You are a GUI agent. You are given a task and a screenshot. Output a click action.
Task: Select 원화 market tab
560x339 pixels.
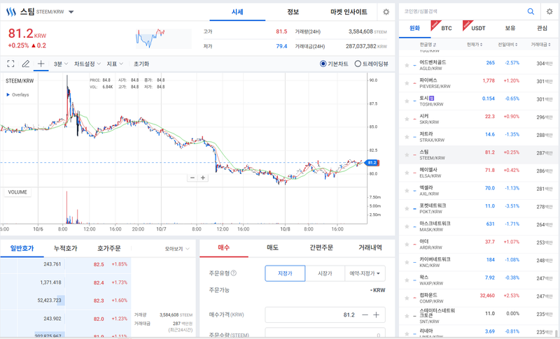click(414, 28)
